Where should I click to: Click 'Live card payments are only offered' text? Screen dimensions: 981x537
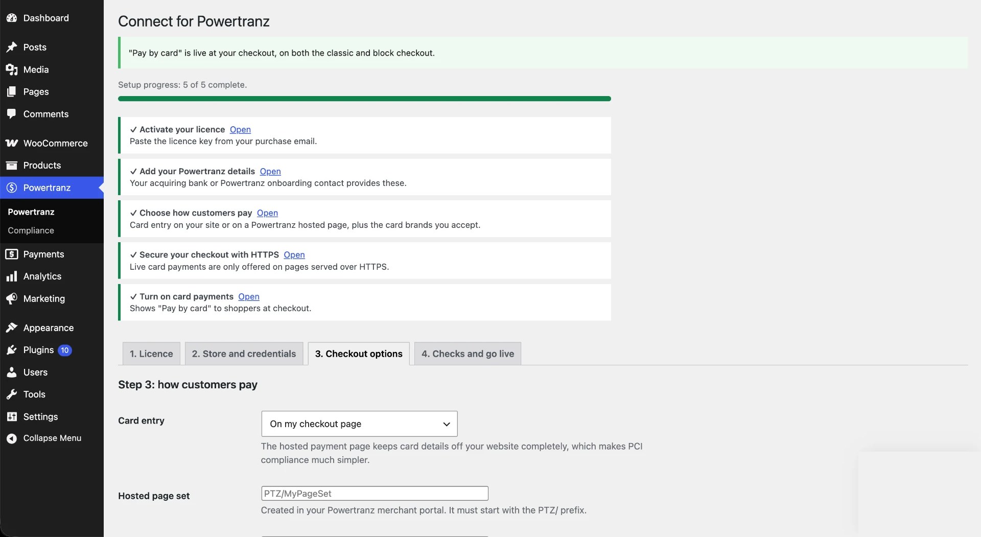coord(259,267)
